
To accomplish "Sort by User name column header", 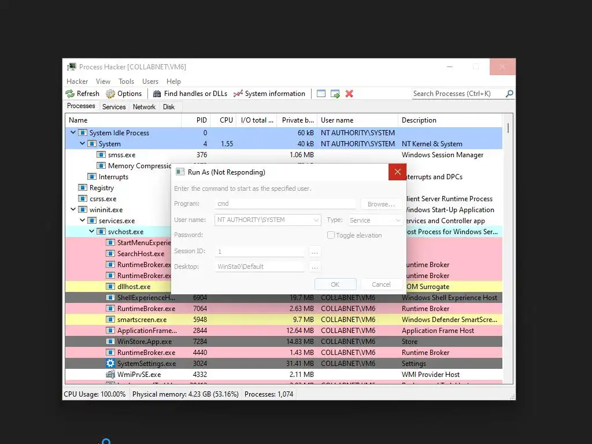I will (x=357, y=120).
